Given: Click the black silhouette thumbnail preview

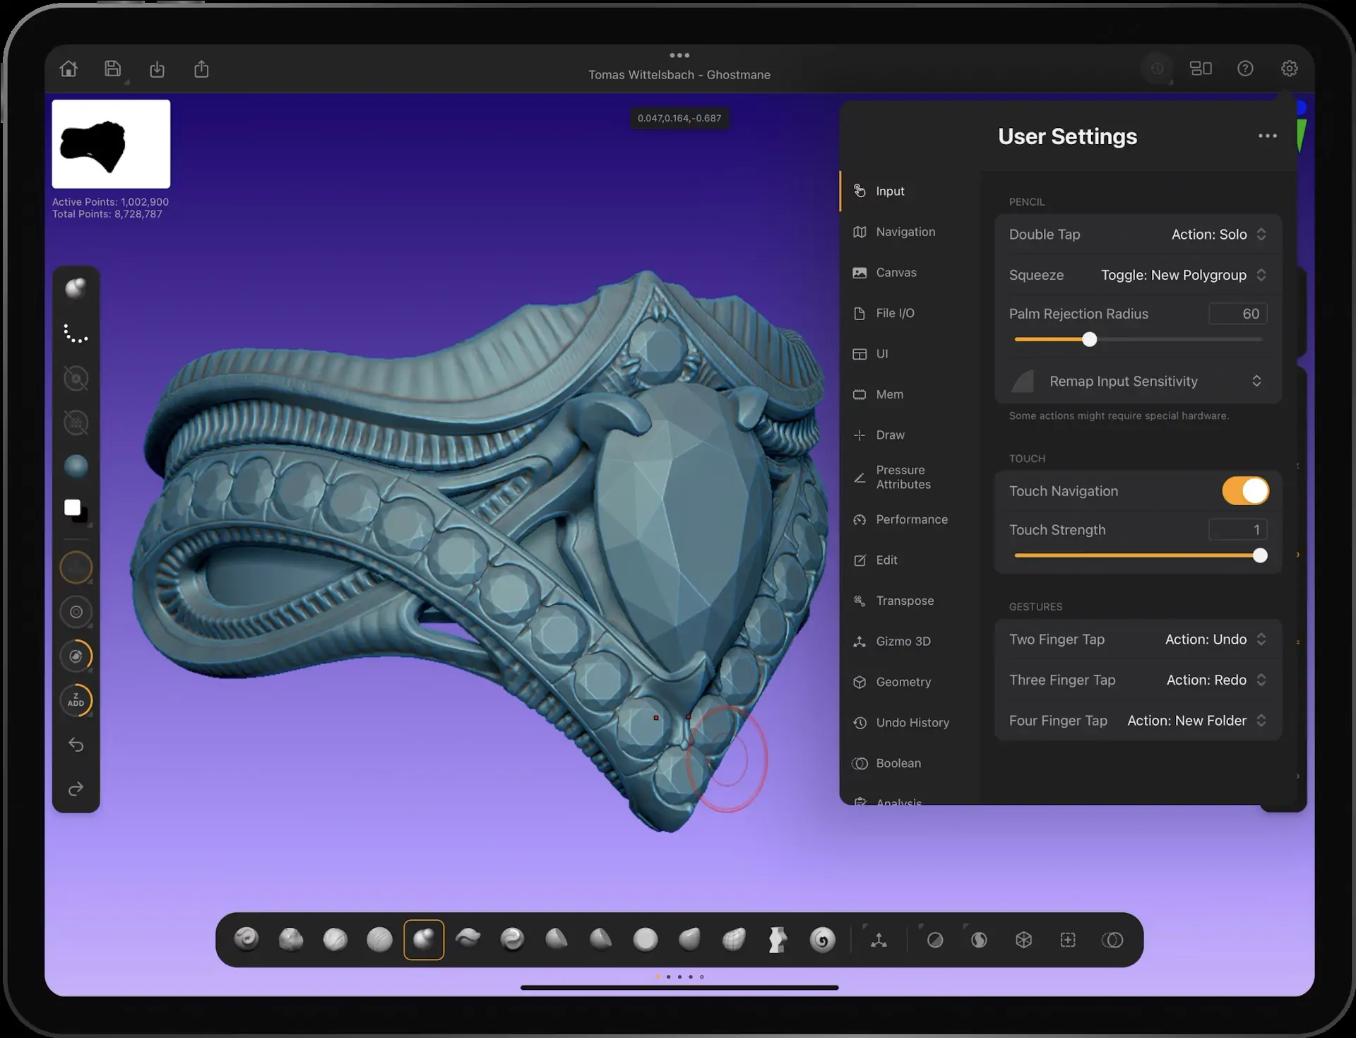Looking at the screenshot, I should click(x=111, y=144).
